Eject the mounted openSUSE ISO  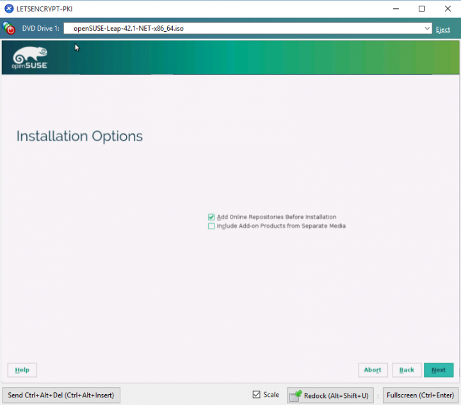(x=443, y=29)
